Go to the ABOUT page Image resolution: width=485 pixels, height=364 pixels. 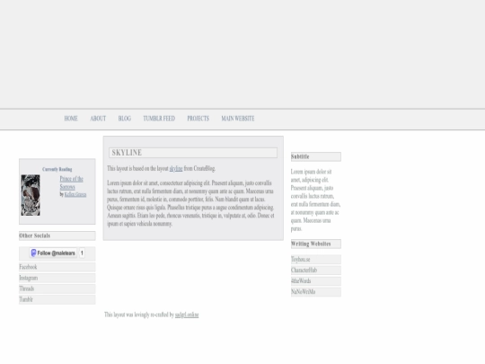point(98,119)
